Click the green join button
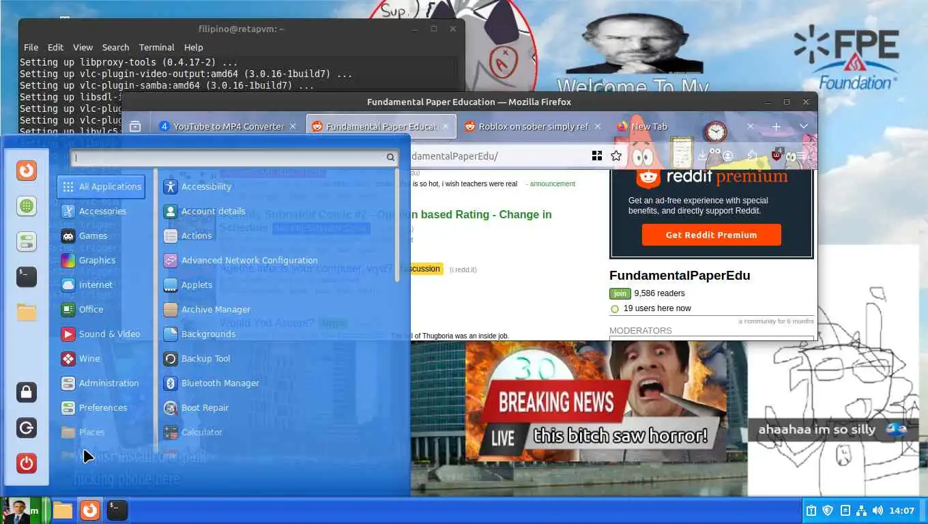928x524 pixels. pyautogui.click(x=620, y=293)
